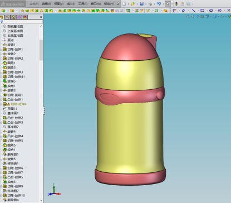Select 基准面2 in tree
Screen dimensions: 231x203
click(x=13, y=127)
